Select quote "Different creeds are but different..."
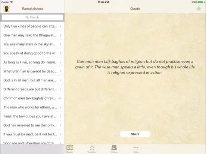The height and width of the screenshot is (154, 206). (32, 89)
